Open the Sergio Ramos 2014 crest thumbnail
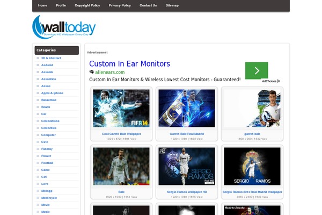 (252, 166)
